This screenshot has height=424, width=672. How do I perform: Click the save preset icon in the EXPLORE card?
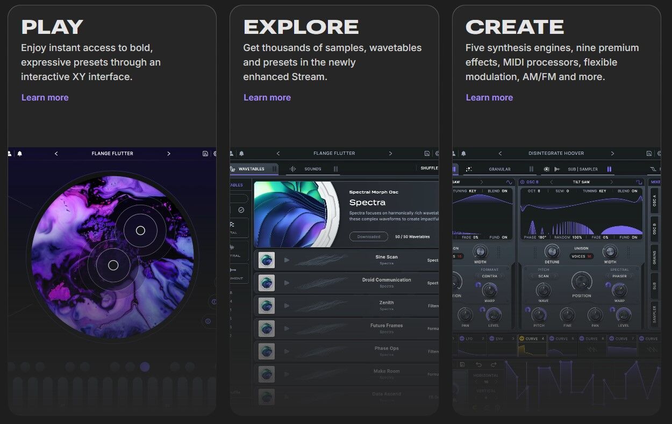pyautogui.click(x=427, y=154)
